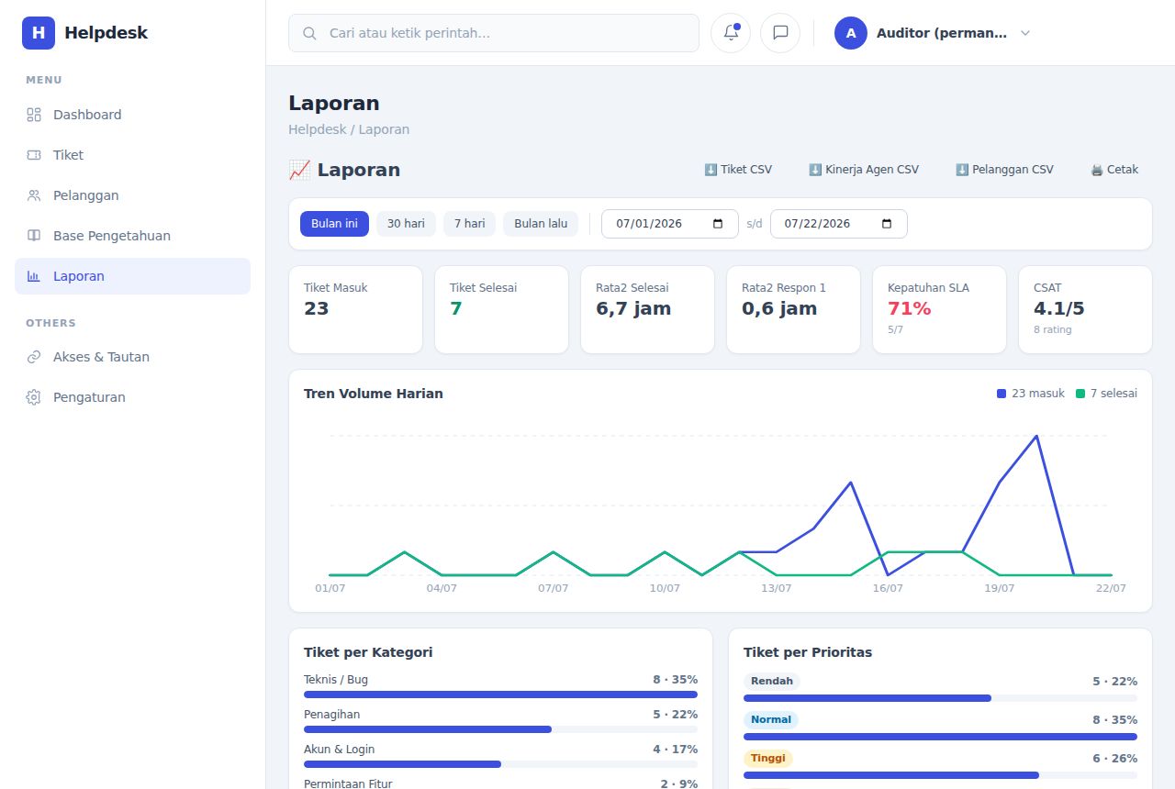Click the Permintaan Fitur category label
The image size is (1175, 789).
pos(349,783)
